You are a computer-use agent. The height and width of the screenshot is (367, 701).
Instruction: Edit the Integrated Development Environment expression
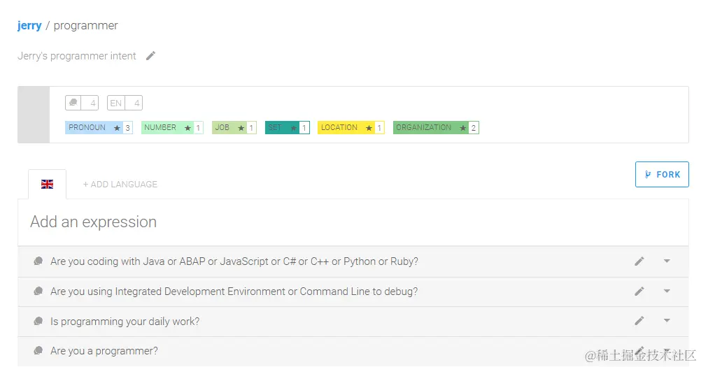click(639, 291)
